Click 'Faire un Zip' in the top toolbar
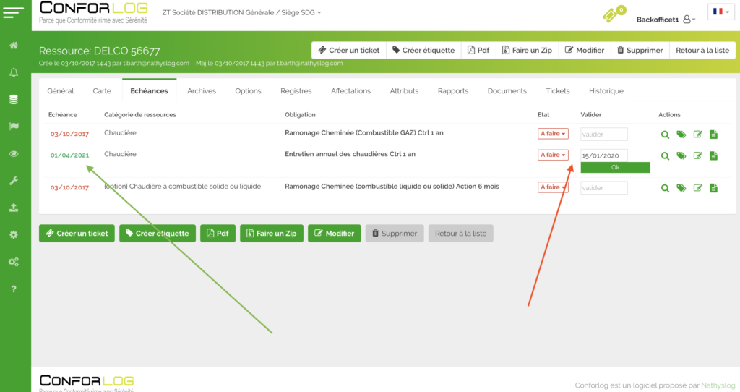Viewport: 740px width, 392px height. [x=527, y=51]
